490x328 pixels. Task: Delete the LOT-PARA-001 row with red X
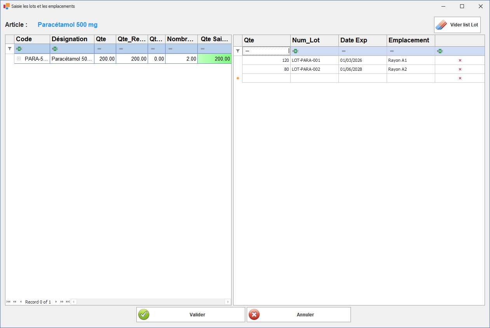(x=460, y=61)
